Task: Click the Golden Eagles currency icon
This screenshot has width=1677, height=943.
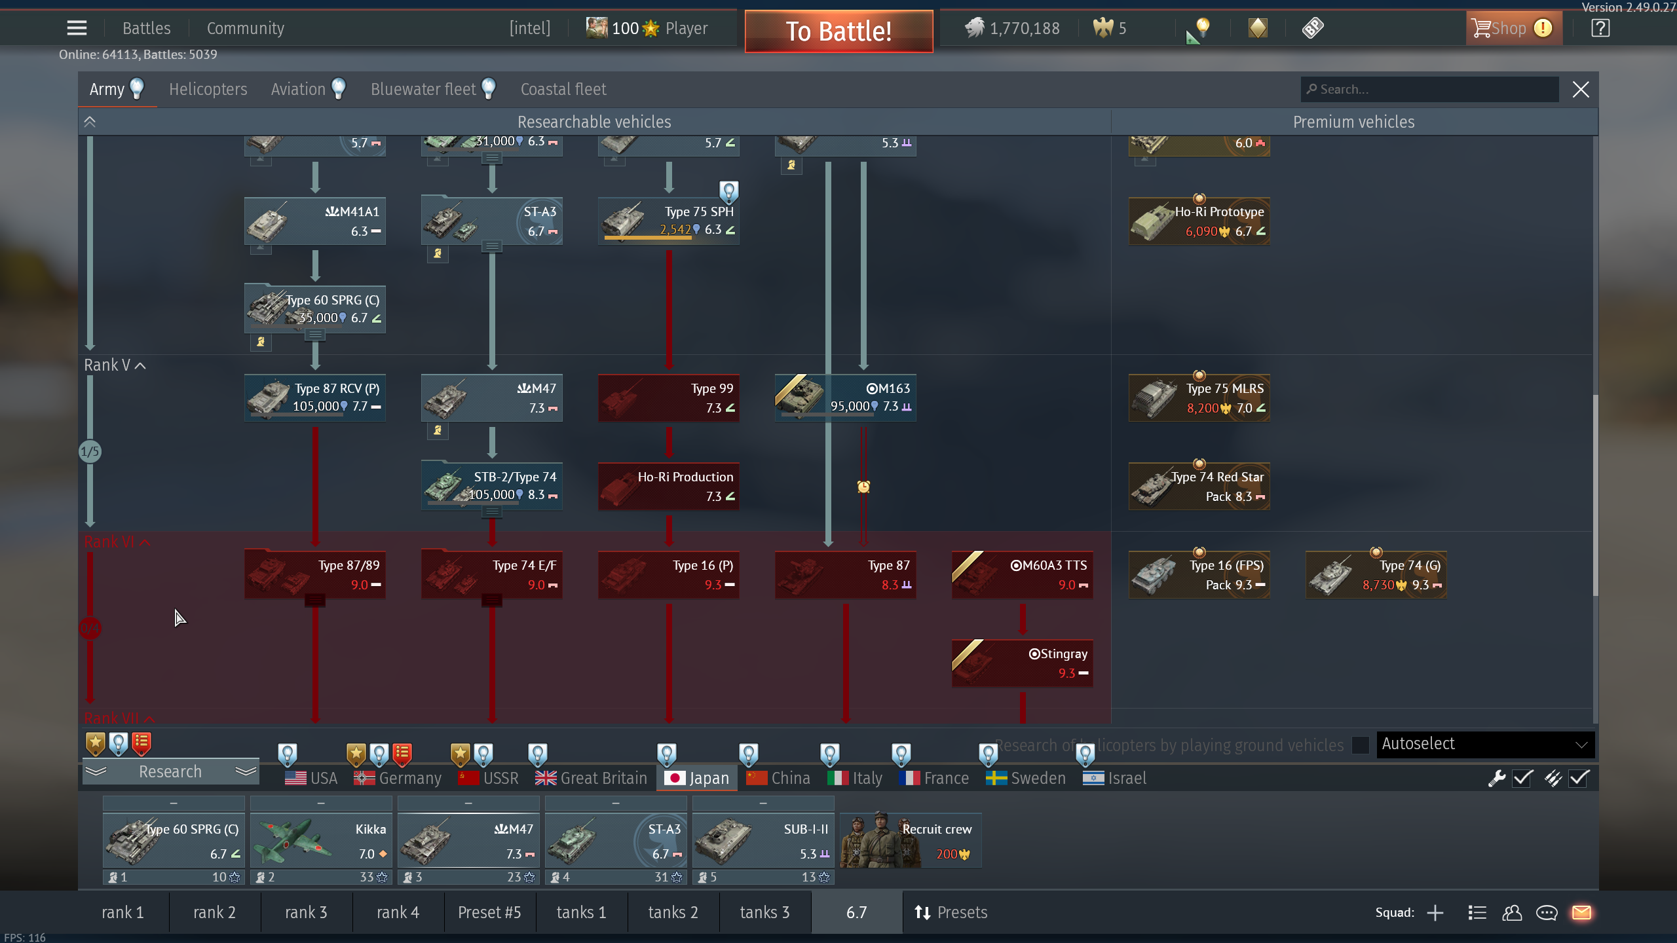Action: (1103, 28)
